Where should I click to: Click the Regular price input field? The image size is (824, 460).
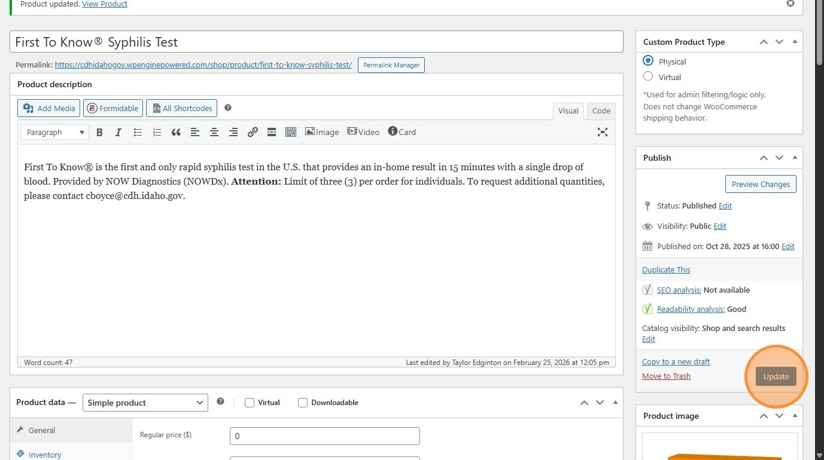click(x=325, y=436)
